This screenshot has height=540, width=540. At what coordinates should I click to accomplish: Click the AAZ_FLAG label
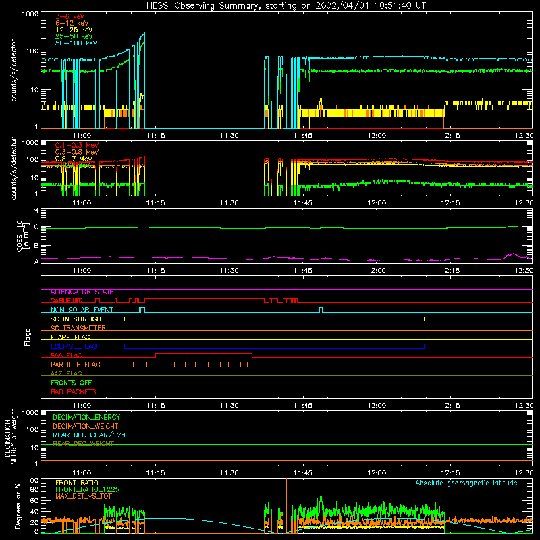point(66,373)
